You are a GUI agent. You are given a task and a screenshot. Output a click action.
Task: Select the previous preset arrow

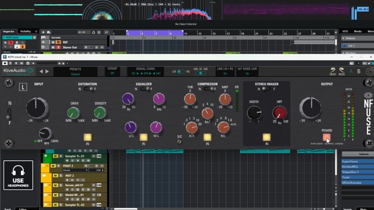click(41, 71)
